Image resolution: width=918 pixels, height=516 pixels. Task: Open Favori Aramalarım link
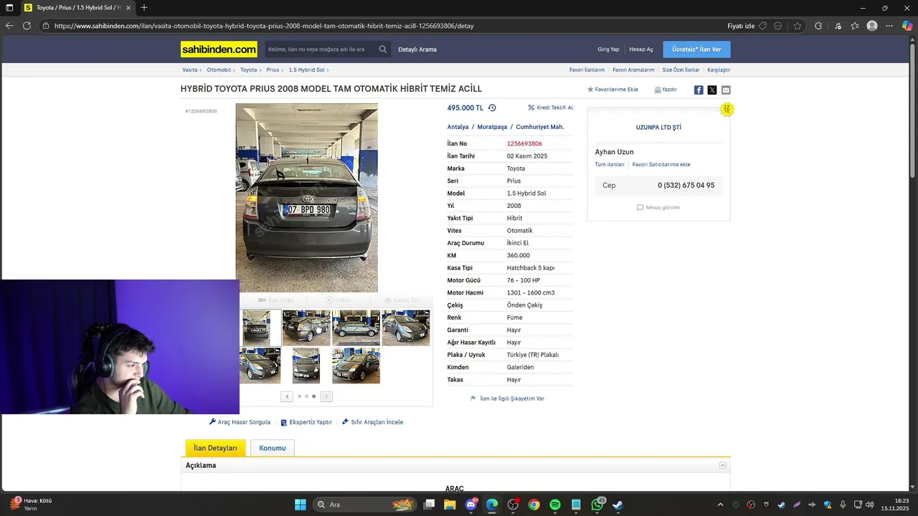pyautogui.click(x=633, y=70)
